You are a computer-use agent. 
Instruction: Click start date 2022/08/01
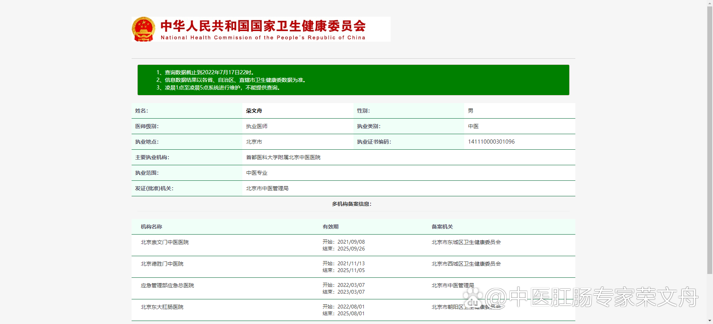351,307
